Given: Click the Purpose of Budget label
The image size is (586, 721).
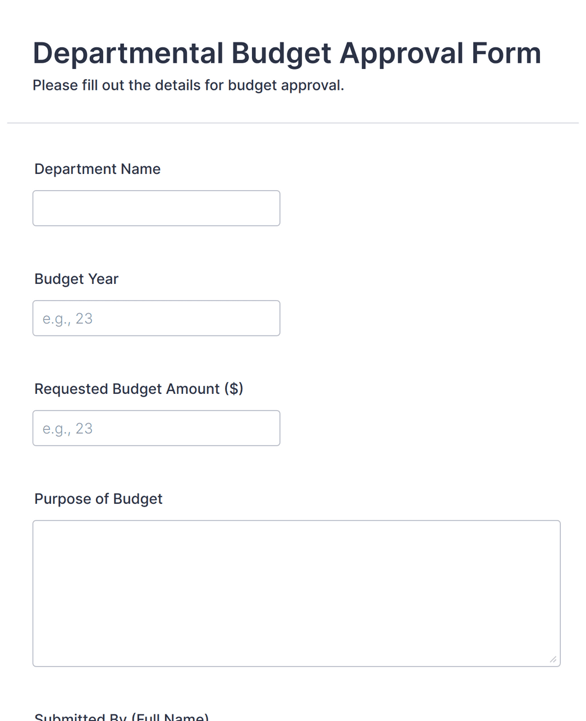Looking at the screenshot, I should [x=98, y=499].
